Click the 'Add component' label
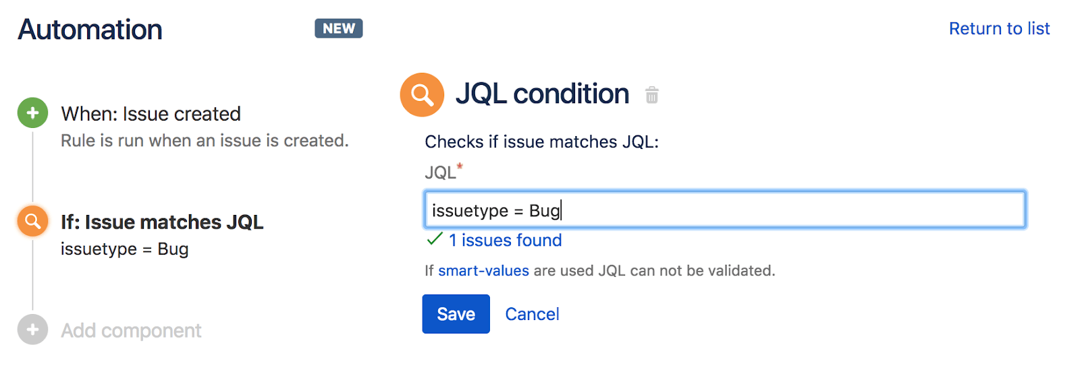Image resolution: width=1080 pixels, height=378 pixels. [x=131, y=331]
